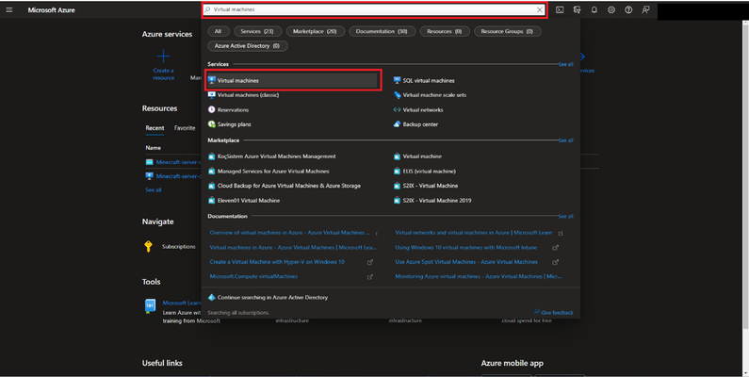749x377 pixels.
Task: Click the Managed Services marketplace bag icon
Action: pyautogui.click(x=212, y=171)
